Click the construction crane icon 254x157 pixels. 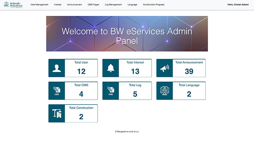click(57, 113)
